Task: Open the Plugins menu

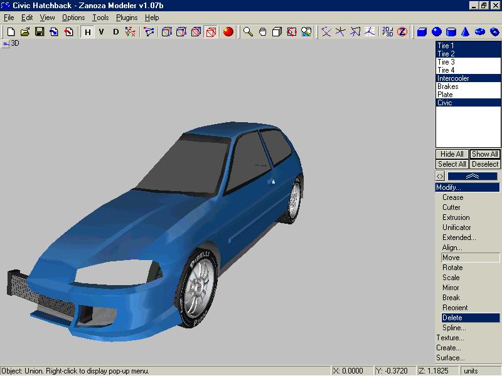Action: point(127,18)
